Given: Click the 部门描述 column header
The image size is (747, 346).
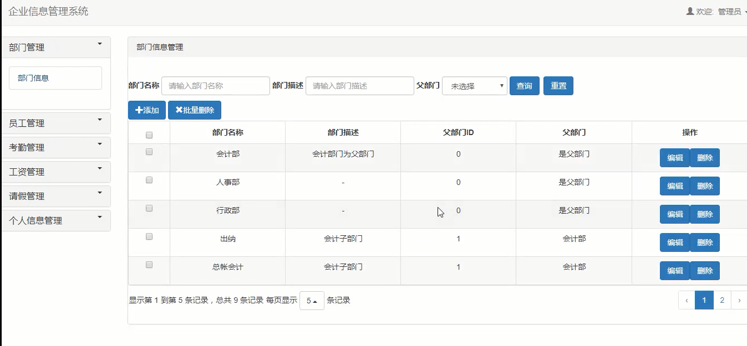Looking at the screenshot, I should (343, 133).
